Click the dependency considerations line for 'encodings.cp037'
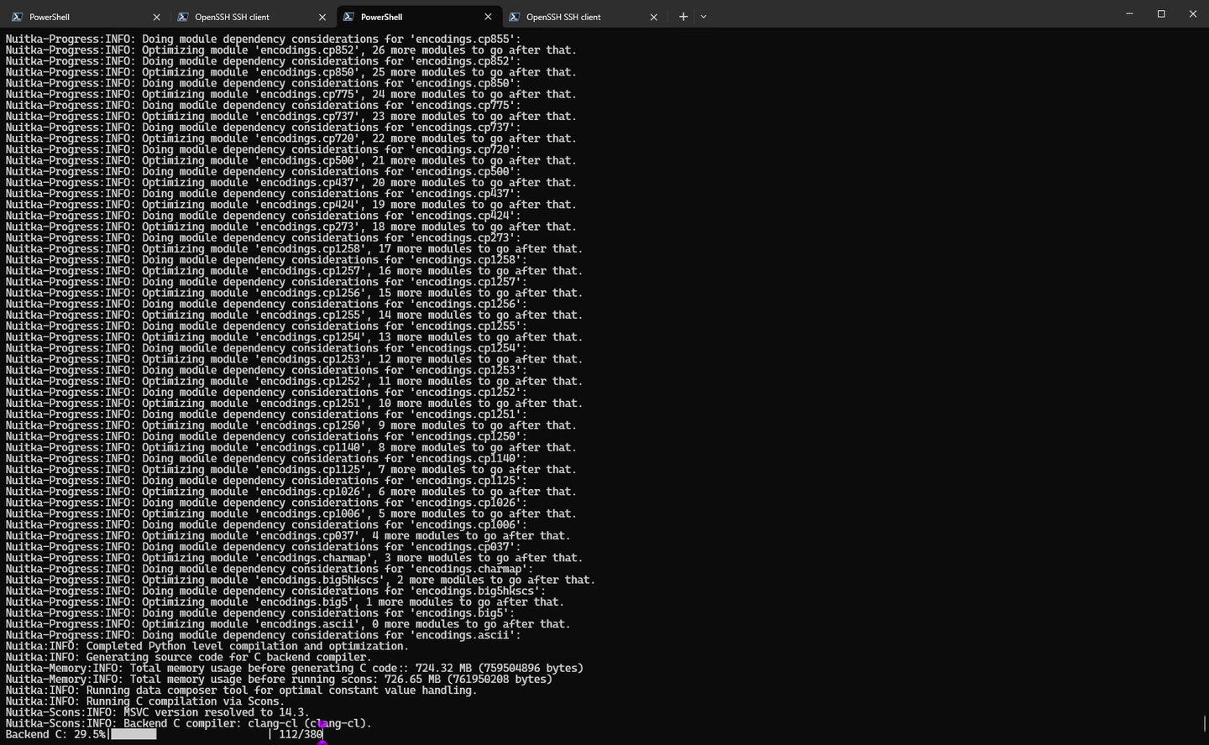 pyautogui.click(x=263, y=547)
